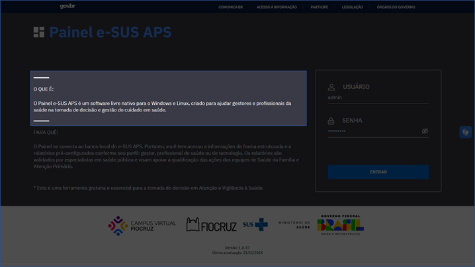475x267 pixels.
Task: Click 'Última atualização: 21/11/2024' text
Action: tap(237, 252)
